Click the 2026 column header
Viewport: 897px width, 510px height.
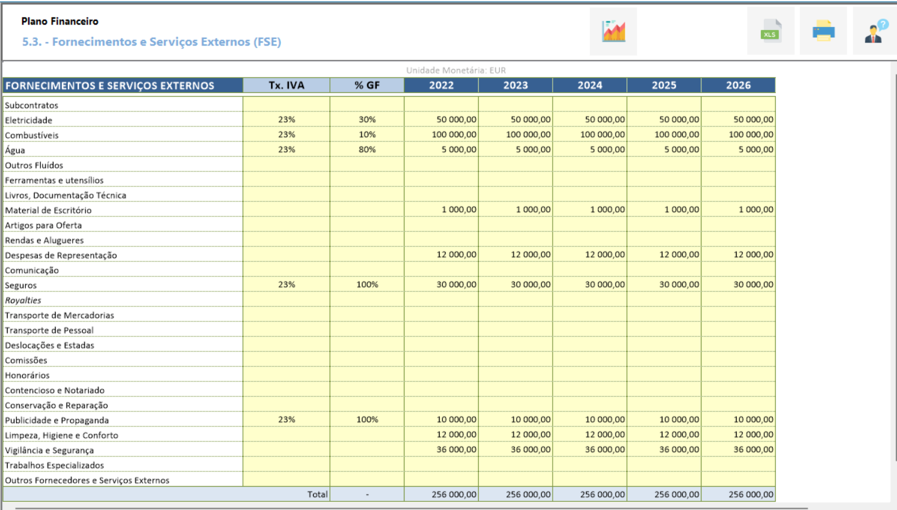739,85
